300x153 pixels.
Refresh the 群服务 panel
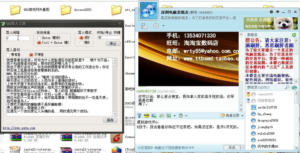(294, 35)
